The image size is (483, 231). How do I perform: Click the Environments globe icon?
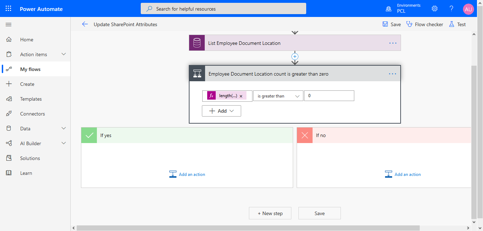[x=389, y=9]
